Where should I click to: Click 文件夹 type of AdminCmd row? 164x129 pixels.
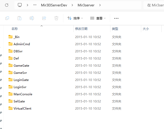click(x=117, y=44)
